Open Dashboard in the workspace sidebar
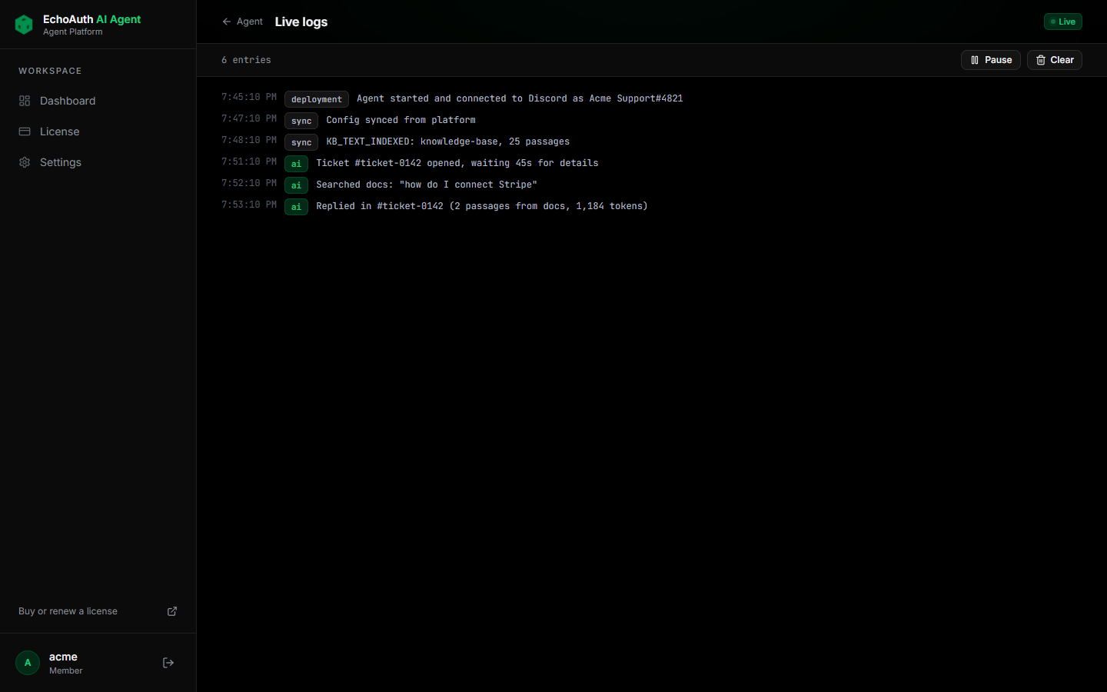The width and height of the screenshot is (1107, 692). [x=98, y=101]
